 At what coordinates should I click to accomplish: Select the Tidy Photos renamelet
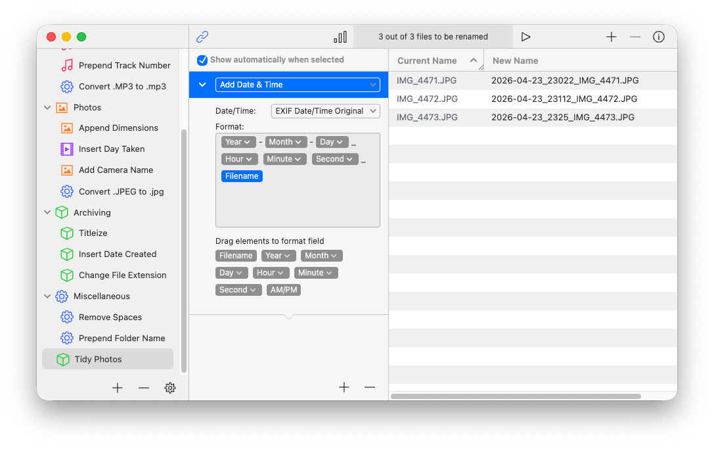point(97,359)
